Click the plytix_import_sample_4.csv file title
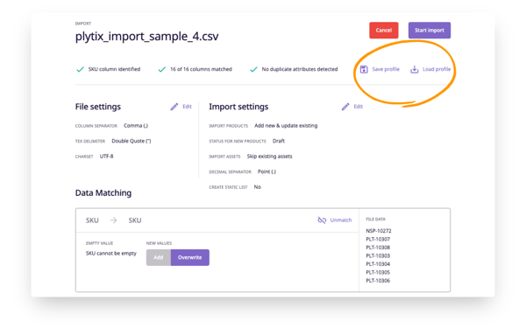 tap(147, 36)
